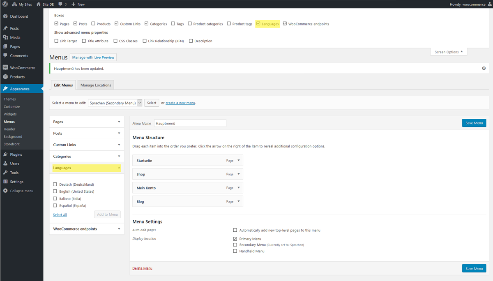Enable the CSS Classes advanced property
Screen dimensions: 493x281
(x=115, y=41)
